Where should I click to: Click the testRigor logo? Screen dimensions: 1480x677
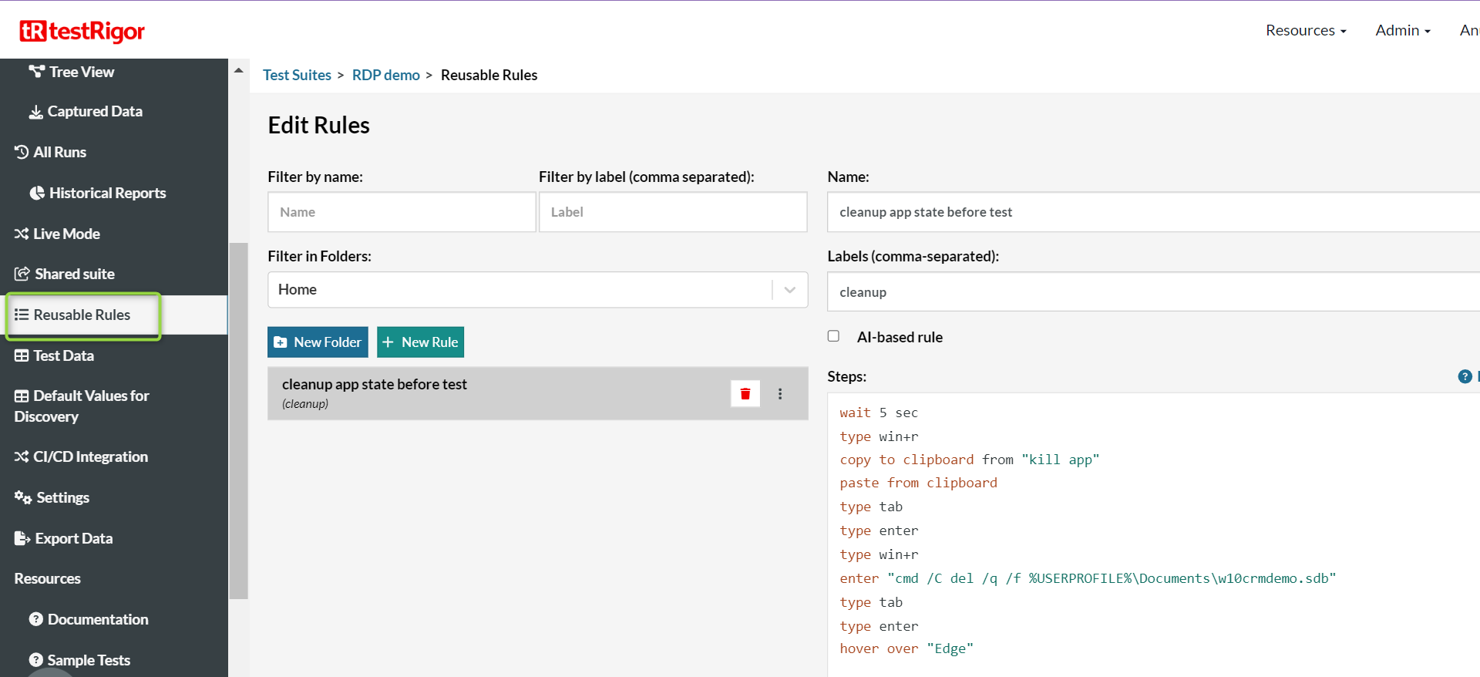[82, 31]
